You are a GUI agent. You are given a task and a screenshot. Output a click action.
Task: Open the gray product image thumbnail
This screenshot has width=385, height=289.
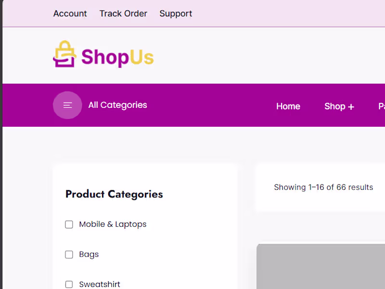tap(321, 266)
